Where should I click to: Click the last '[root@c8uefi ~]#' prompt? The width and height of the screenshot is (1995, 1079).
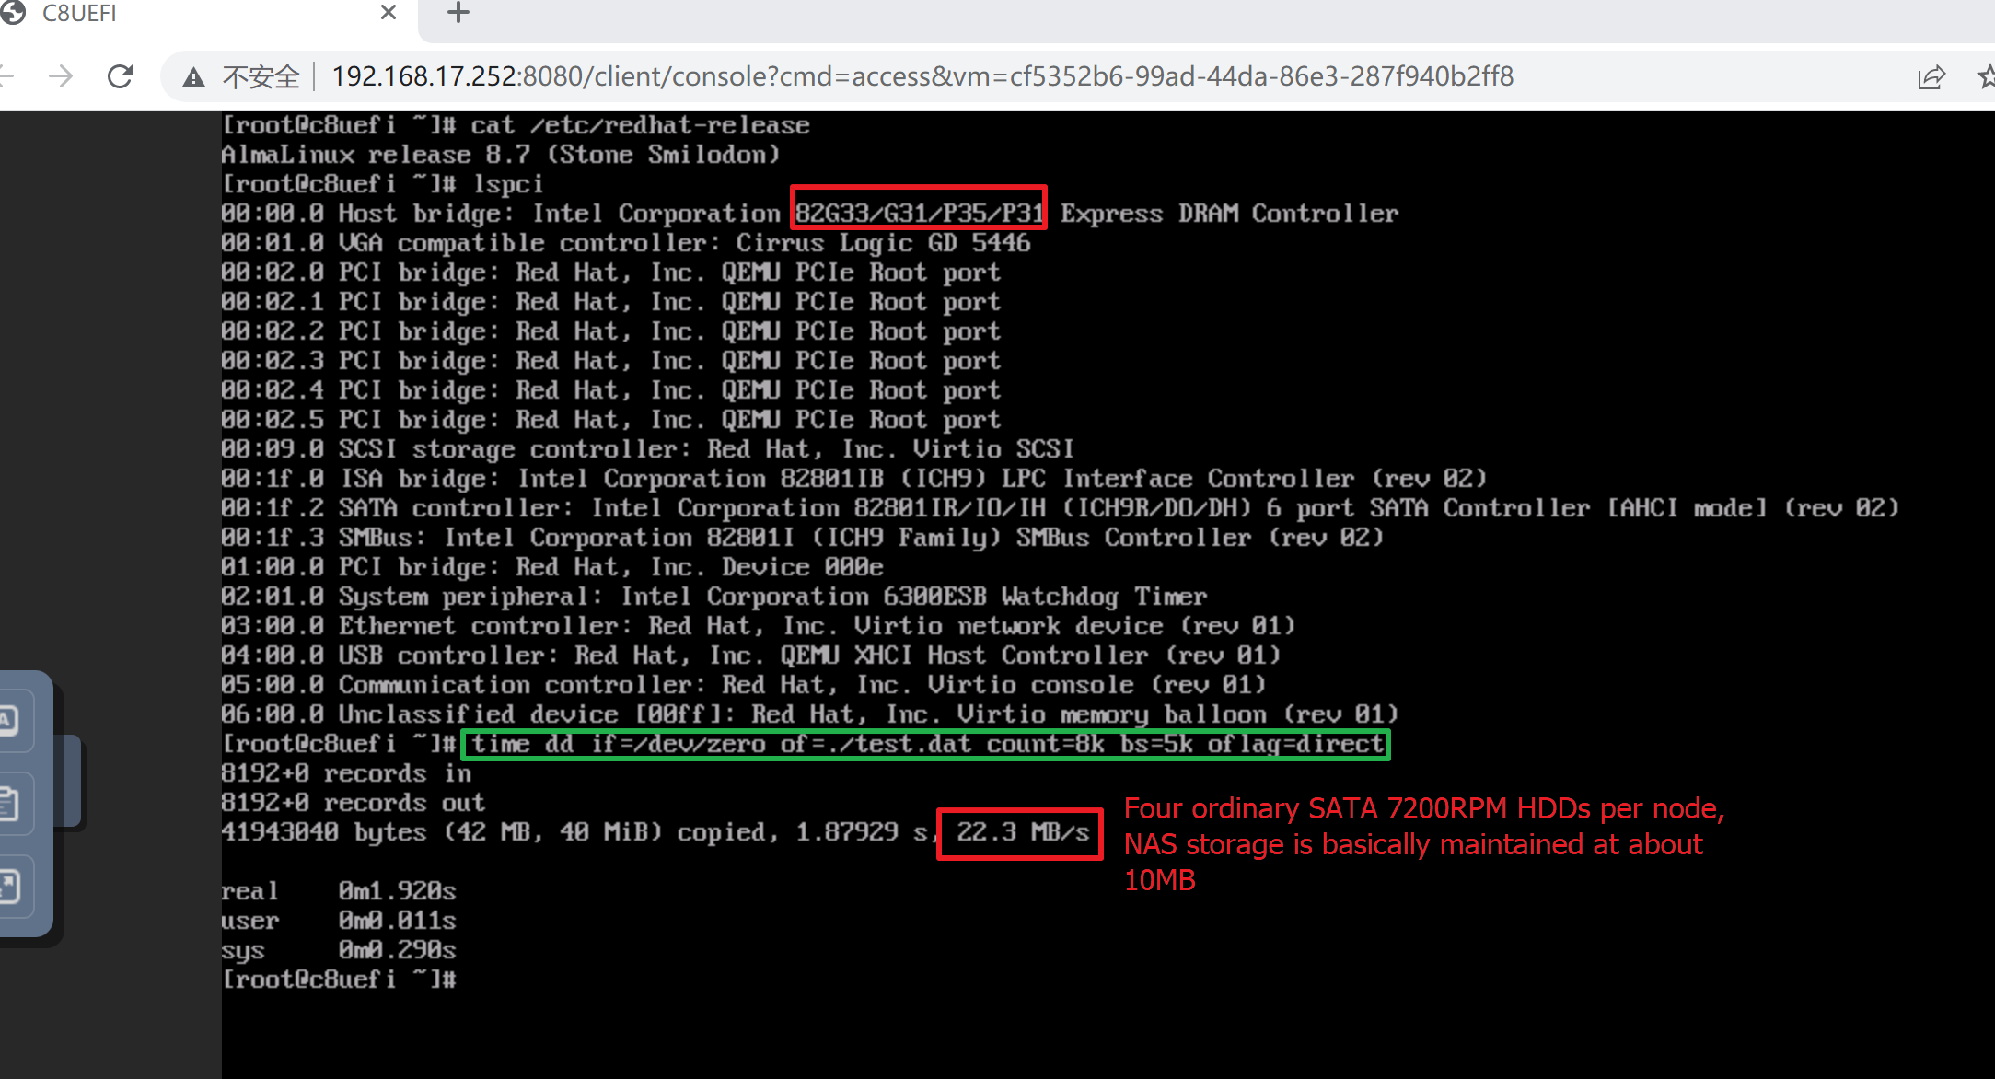pyautogui.click(x=339, y=980)
